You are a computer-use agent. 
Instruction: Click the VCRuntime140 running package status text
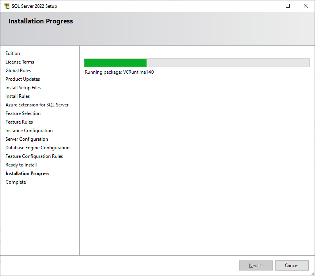pos(119,72)
